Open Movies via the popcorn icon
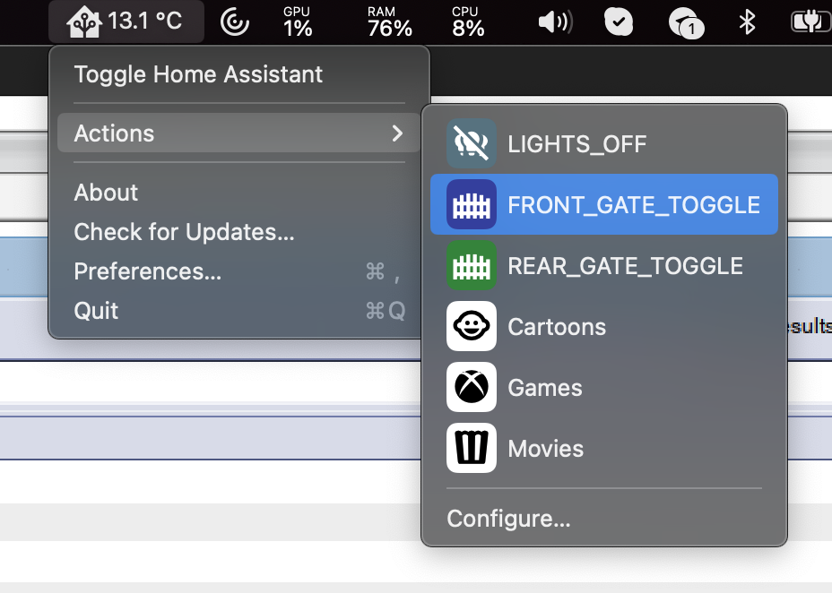The height and width of the screenshot is (593, 832). tap(471, 448)
